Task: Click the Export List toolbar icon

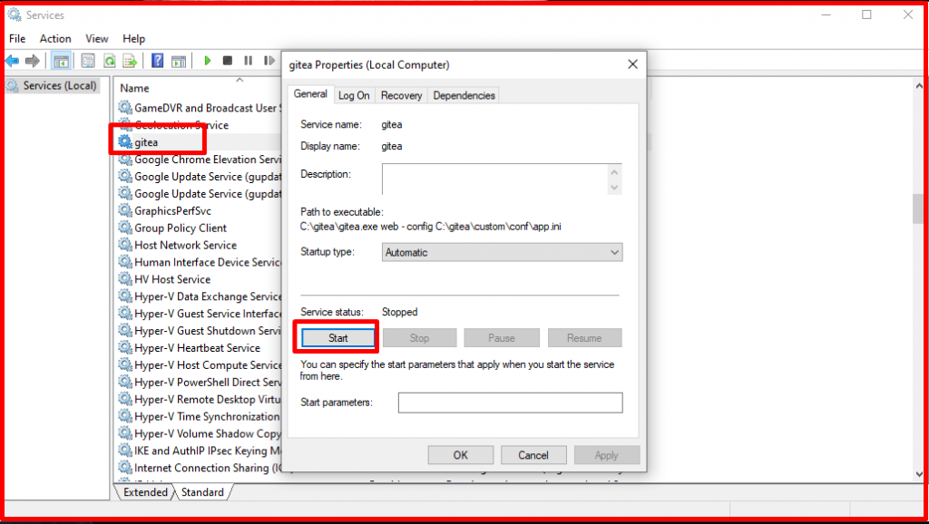Action: [x=131, y=61]
